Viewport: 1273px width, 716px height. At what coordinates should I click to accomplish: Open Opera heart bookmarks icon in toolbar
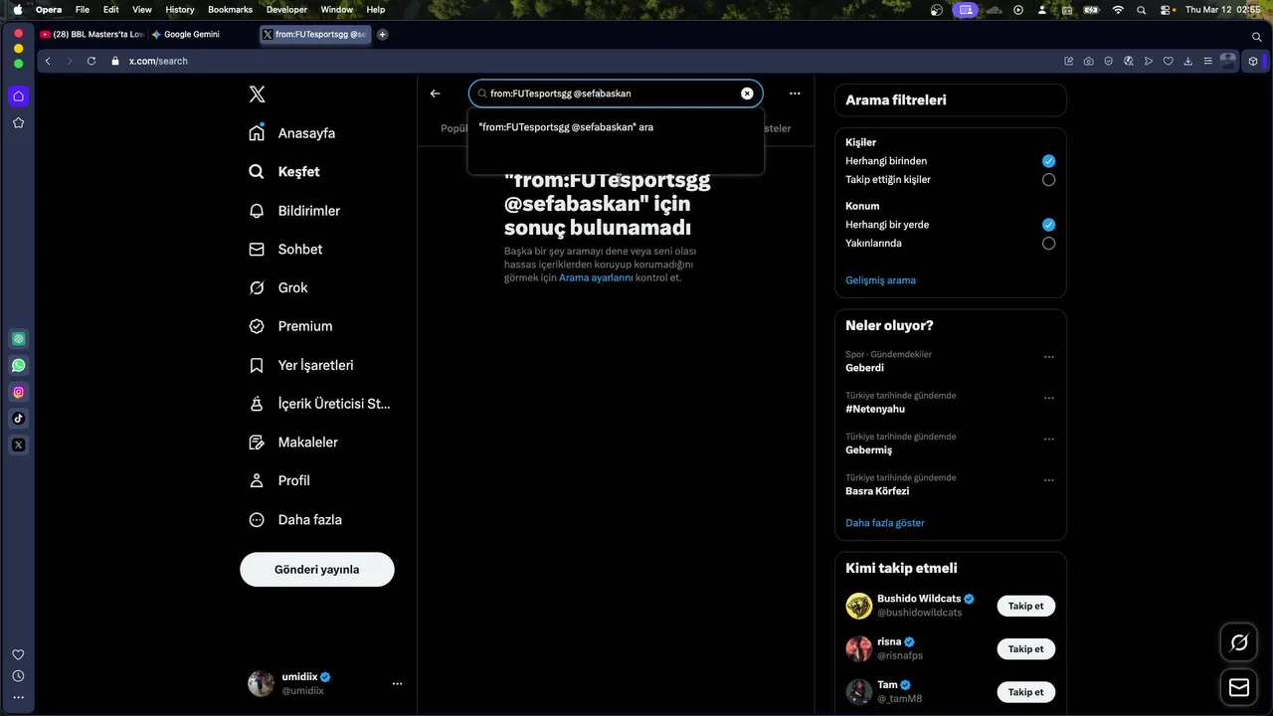pyautogui.click(x=1168, y=61)
